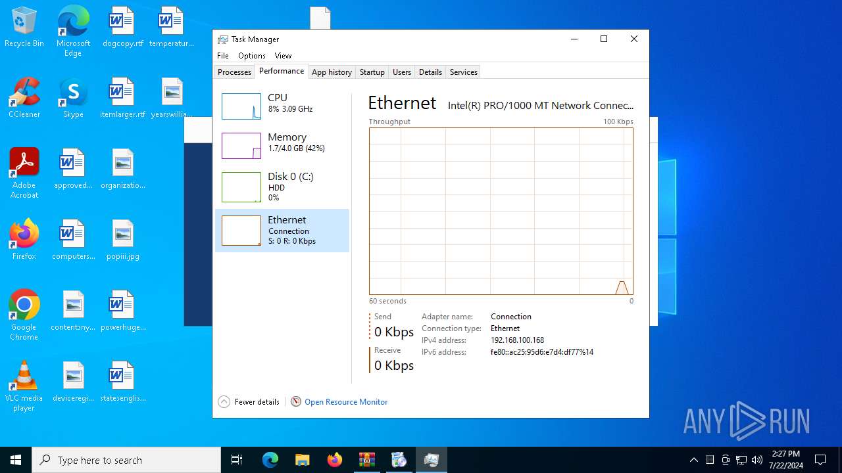
Task: Click the Task View taskbar icon
Action: click(237, 460)
